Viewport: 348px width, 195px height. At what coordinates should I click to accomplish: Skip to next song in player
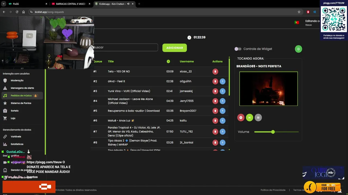click(250, 118)
